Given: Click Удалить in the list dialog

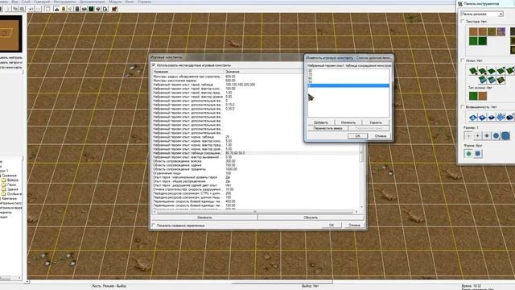Looking at the screenshot, I should pos(376,122).
